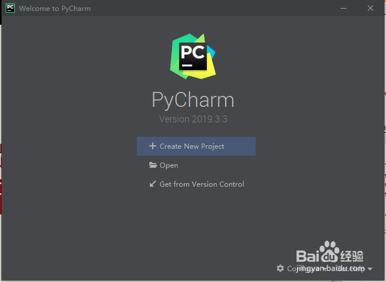This screenshot has width=386, height=282.
Task: Click the Create New Project text label
Action: point(192,146)
